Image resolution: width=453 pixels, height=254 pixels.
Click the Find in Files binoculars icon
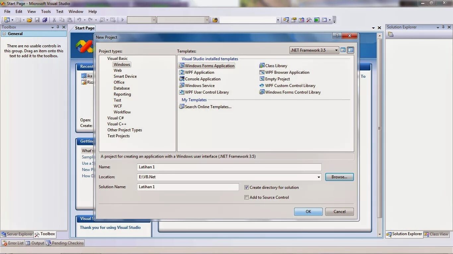click(x=215, y=20)
